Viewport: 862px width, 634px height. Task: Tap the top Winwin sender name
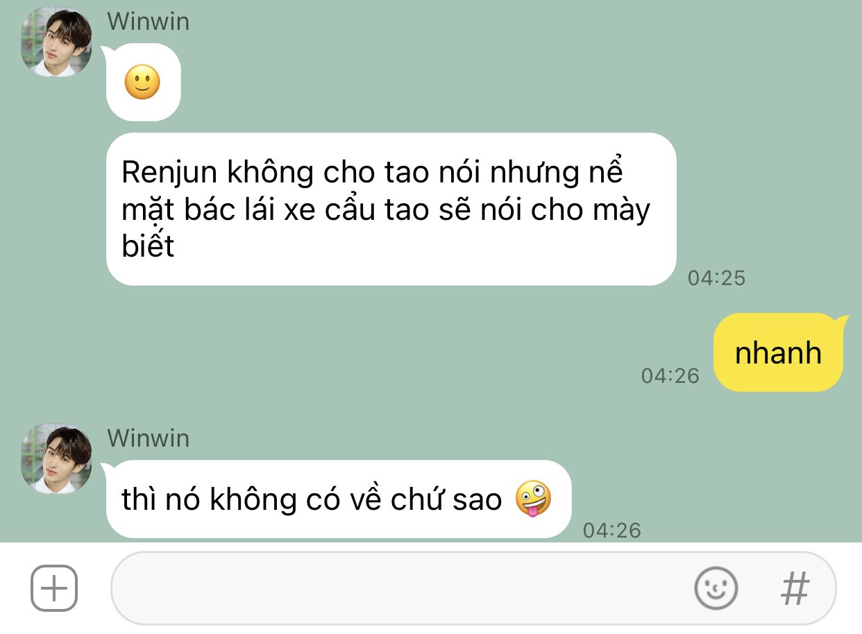(148, 22)
